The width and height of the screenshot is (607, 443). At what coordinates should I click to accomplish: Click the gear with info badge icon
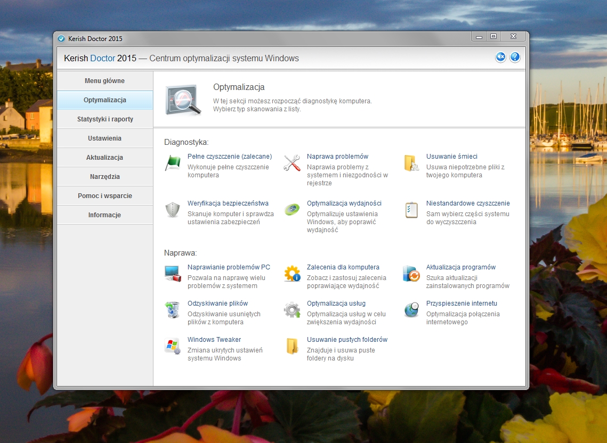coord(292,274)
